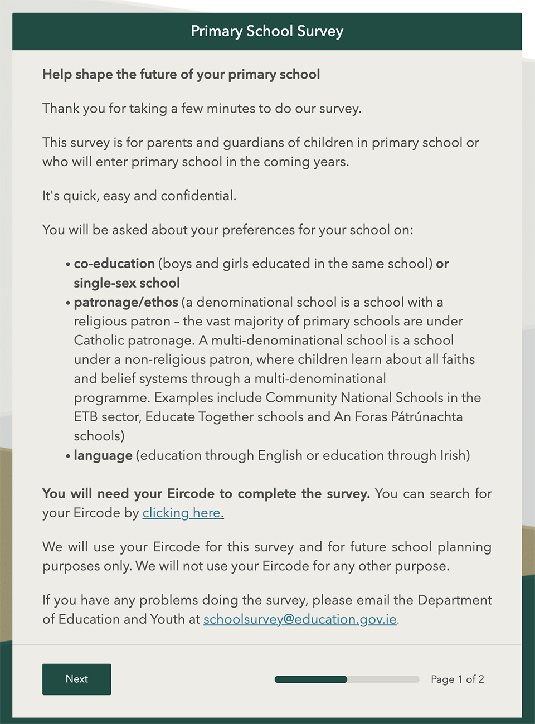Click the "Page 1 of 2" indicator
This screenshot has width=535, height=724.
(457, 679)
